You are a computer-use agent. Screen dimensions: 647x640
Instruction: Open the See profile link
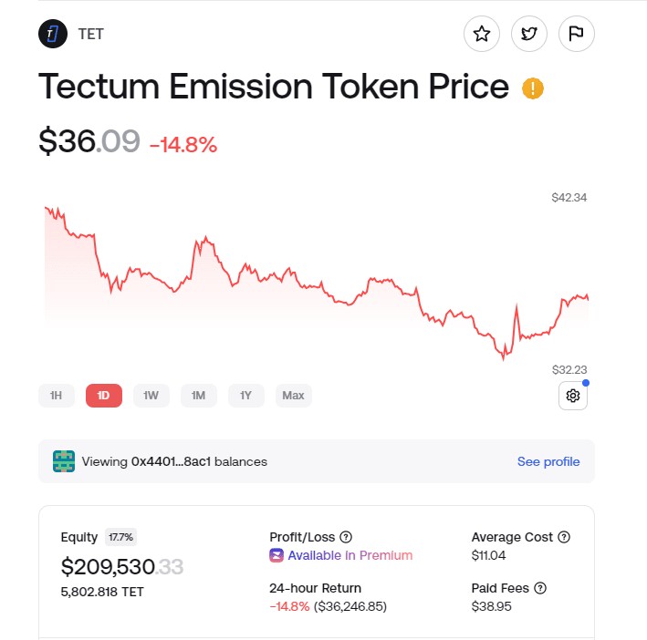(548, 461)
